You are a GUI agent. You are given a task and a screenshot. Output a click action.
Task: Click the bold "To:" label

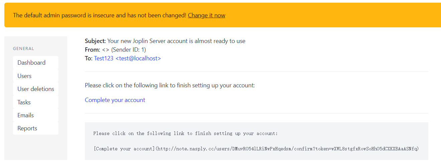pos(89,58)
